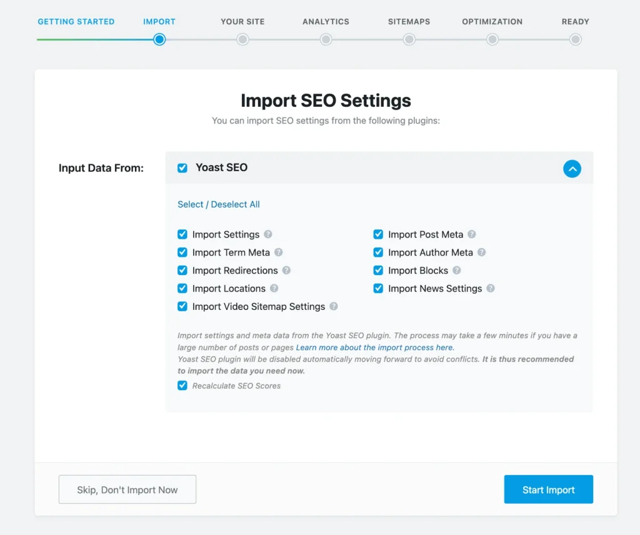The height and width of the screenshot is (535, 640).
Task: Uncheck the Yoast SEO checkbox
Action: click(182, 167)
